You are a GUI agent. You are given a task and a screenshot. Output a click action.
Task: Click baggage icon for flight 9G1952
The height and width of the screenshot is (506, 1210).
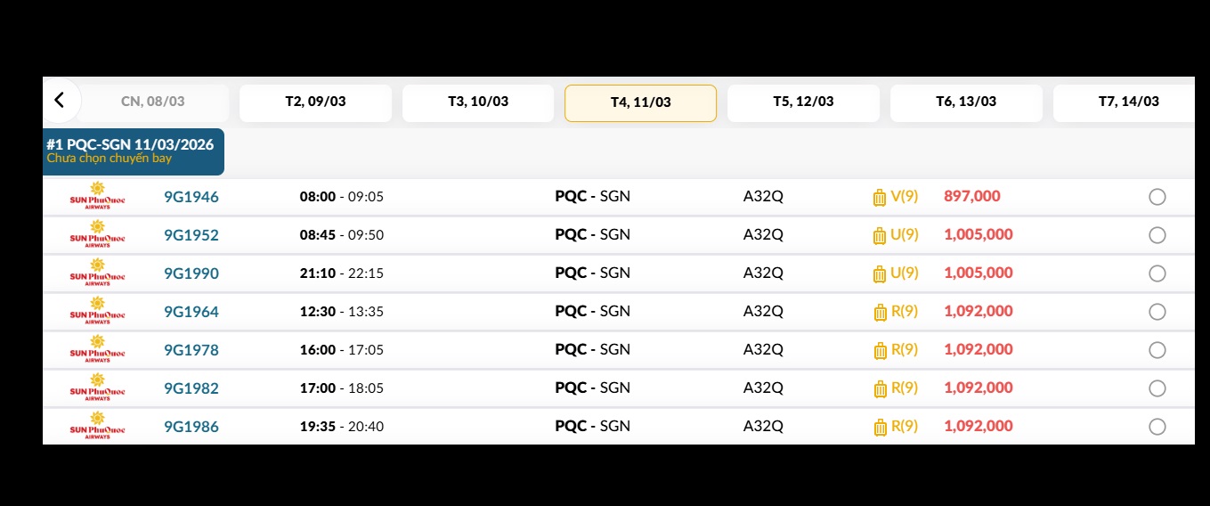click(x=880, y=235)
